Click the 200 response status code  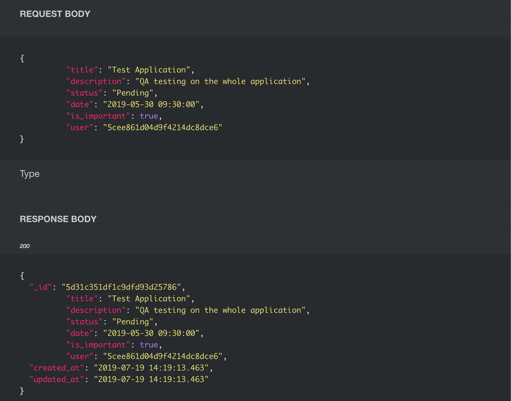pos(25,246)
